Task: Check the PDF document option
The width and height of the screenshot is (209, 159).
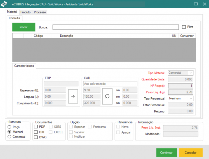Action: click(36, 127)
